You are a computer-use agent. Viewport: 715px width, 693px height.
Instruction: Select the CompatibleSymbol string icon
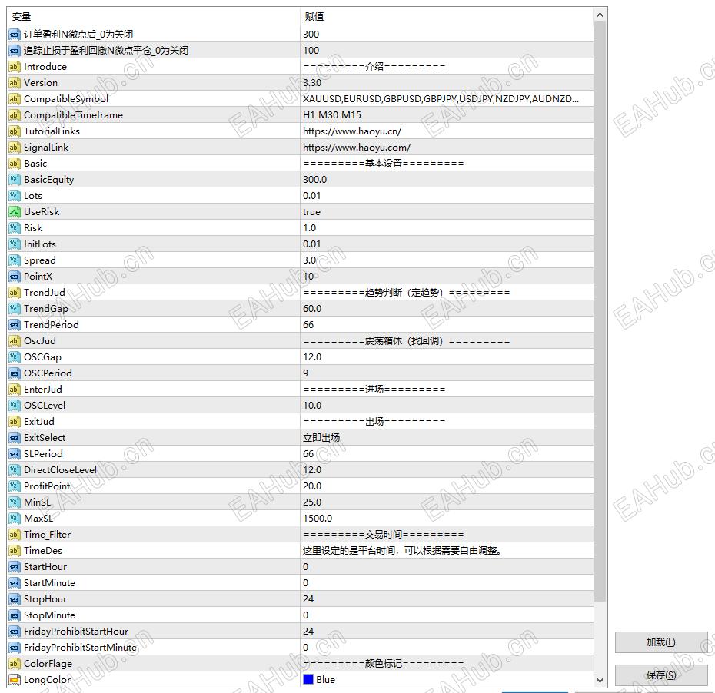14,99
